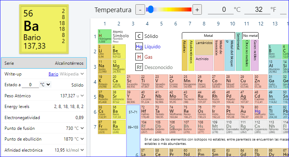Open the Bario Wikipedia link

[54, 74]
